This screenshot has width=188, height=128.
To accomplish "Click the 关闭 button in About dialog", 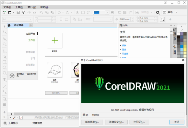I will [177, 122].
